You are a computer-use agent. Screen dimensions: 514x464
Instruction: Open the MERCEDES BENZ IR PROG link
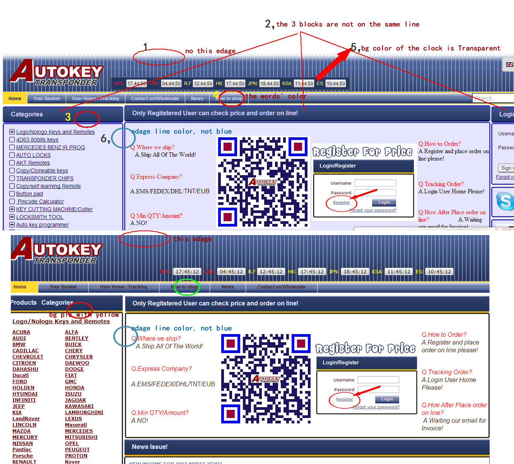click(x=50, y=147)
